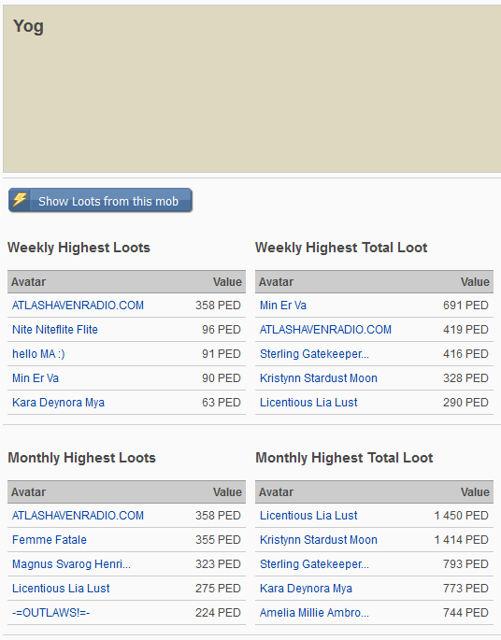The height and width of the screenshot is (640, 501).
Task: Open Min Er Va in Weekly Highest Loots
Action: click(36, 378)
